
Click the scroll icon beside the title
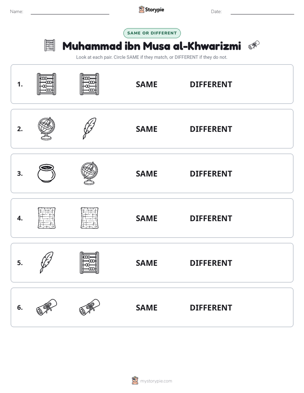[x=254, y=46]
